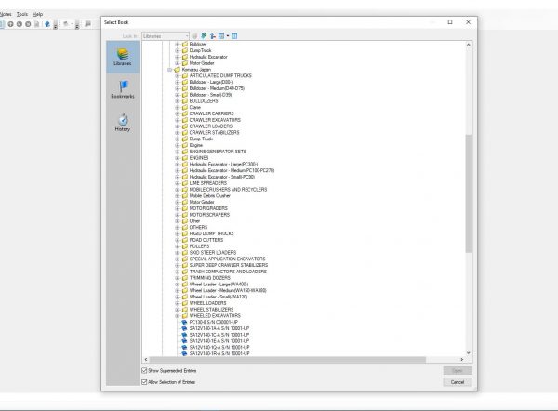Maximize the Select Book dialog
This screenshot has height=411, width=558.
(450, 22)
